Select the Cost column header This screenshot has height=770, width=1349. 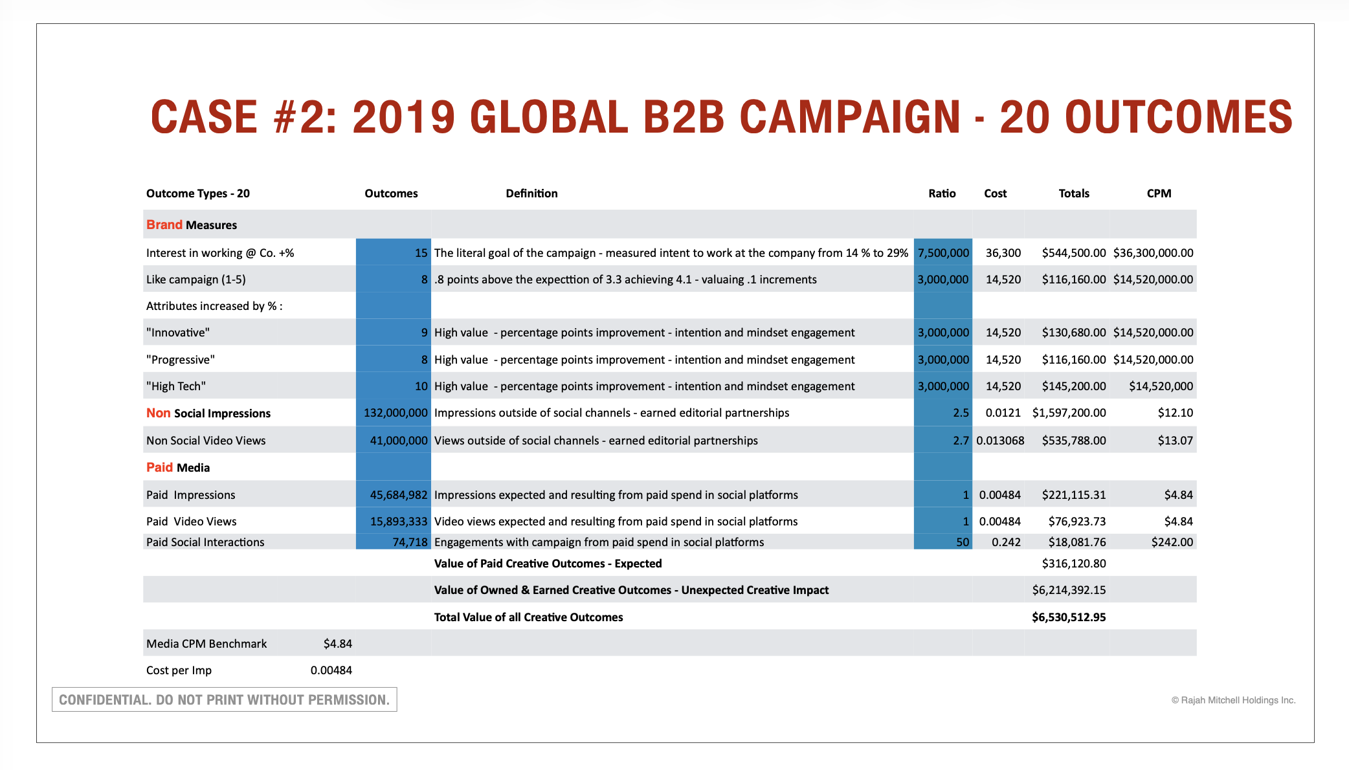pos(995,193)
